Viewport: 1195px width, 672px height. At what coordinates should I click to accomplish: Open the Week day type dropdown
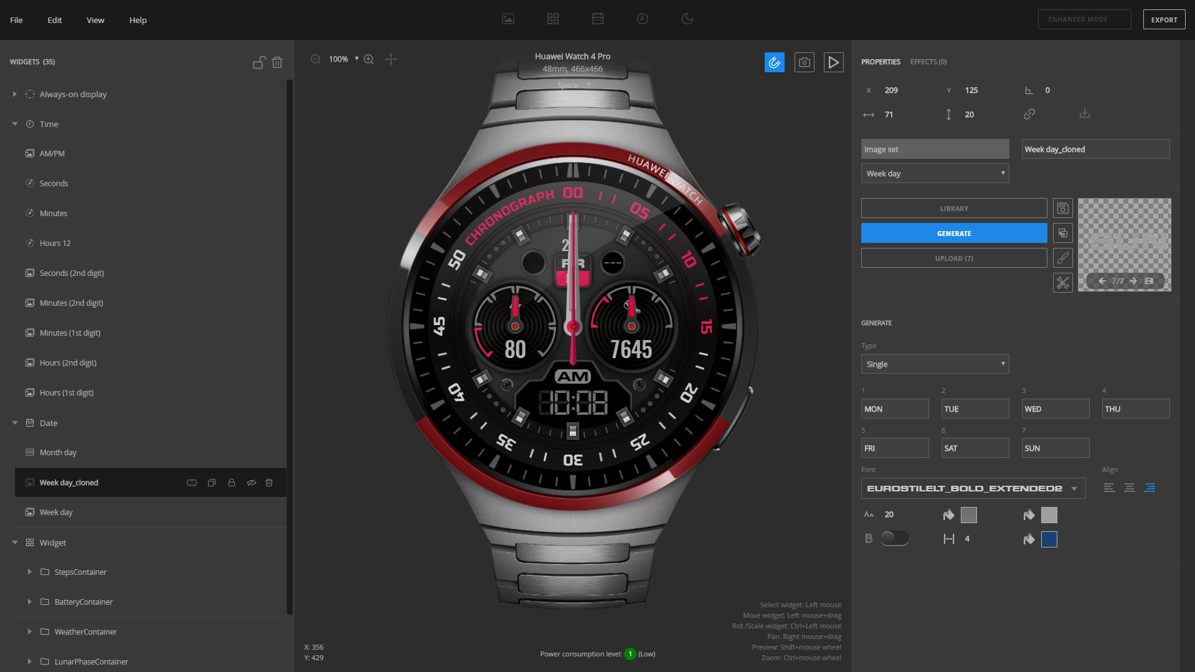tap(935, 174)
